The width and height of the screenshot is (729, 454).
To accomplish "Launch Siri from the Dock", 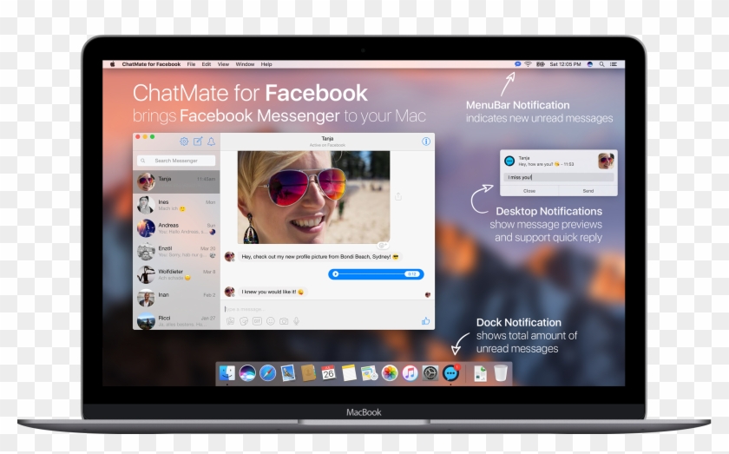I will 247,372.
